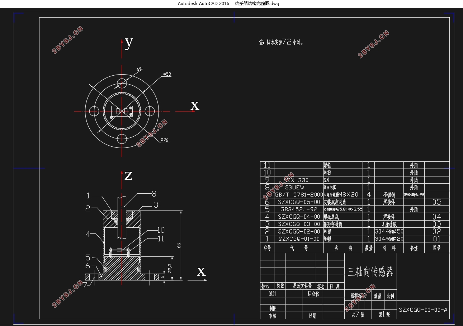The width and height of the screenshot is (463, 326).
Task: Click the '标准化' label in title block
Action: [313, 293]
